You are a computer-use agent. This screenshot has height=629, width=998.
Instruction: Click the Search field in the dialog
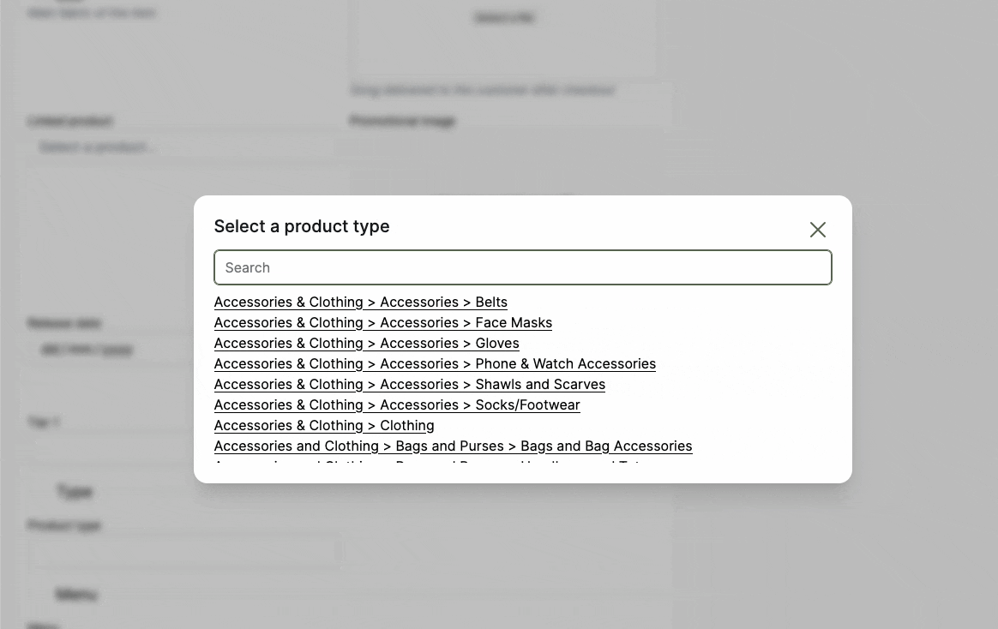tap(523, 267)
